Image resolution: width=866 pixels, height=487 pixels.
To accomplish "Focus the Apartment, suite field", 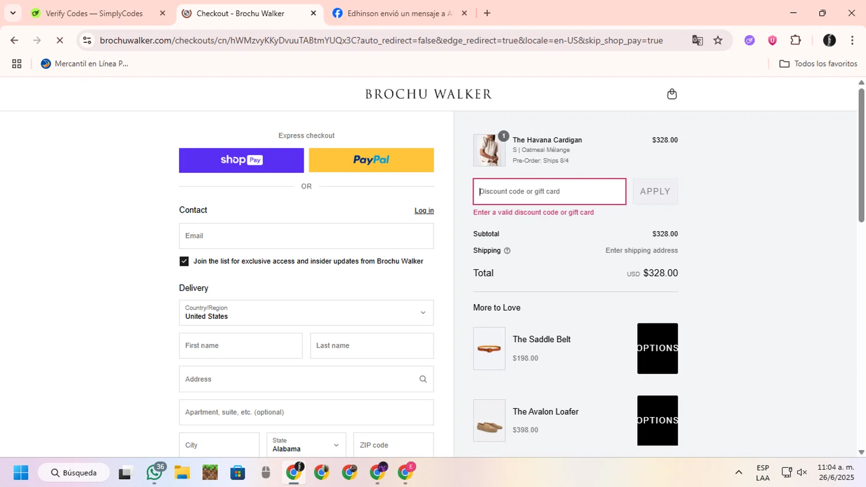I will click(x=306, y=412).
